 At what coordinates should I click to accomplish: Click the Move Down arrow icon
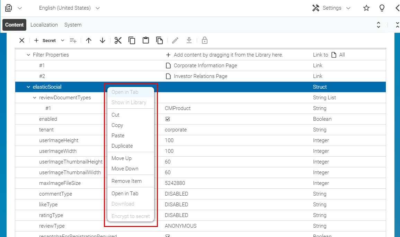[x=103, y=40]
